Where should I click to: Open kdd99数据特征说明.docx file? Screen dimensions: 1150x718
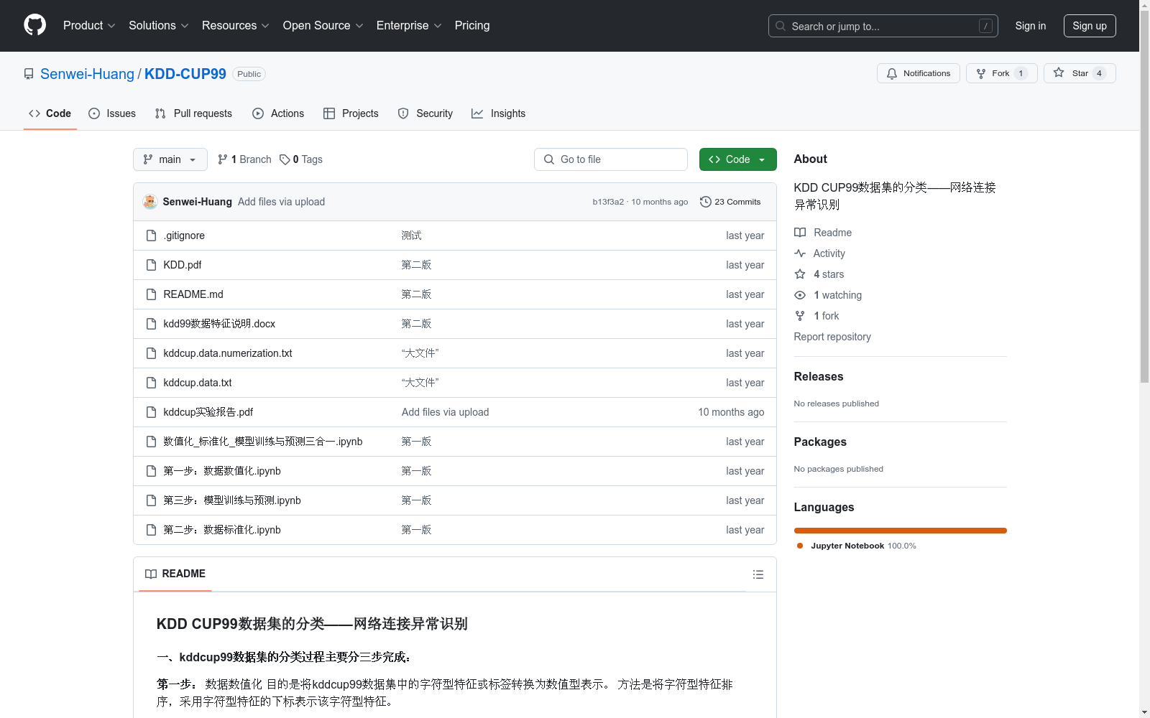coord(219,324)
